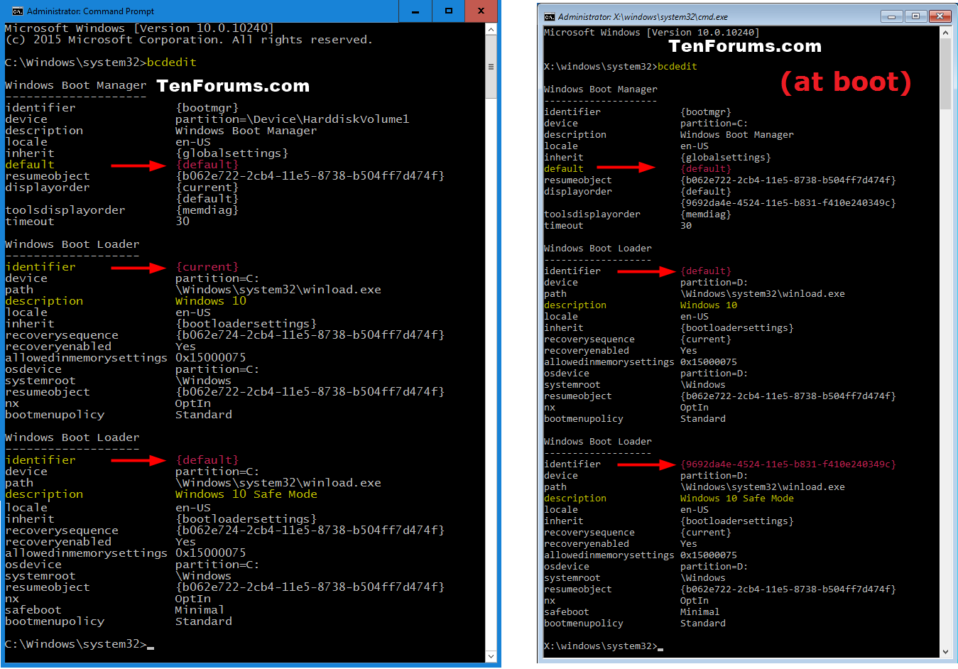Image resolution: width=958 pixels, height=669 pixels.
Task: Maximize the Administrator: Command Prompt window
Action: (448, 11)
